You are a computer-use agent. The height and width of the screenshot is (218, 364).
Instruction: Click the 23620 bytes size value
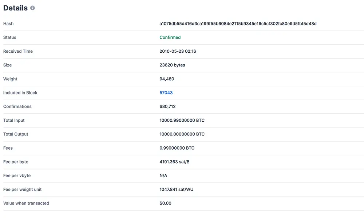pos(172,65)
